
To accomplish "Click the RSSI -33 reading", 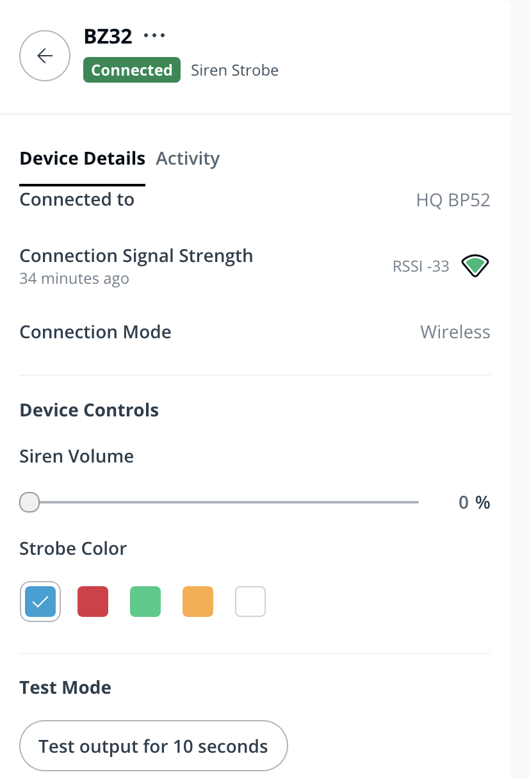I will pyautogui.click(x=421, y=266).
